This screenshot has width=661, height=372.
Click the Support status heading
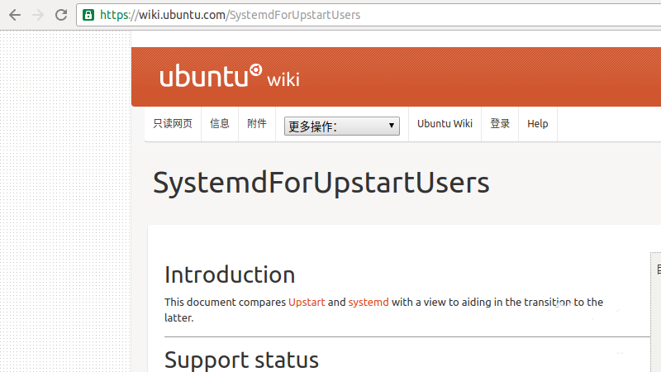[x=241, y=360]
